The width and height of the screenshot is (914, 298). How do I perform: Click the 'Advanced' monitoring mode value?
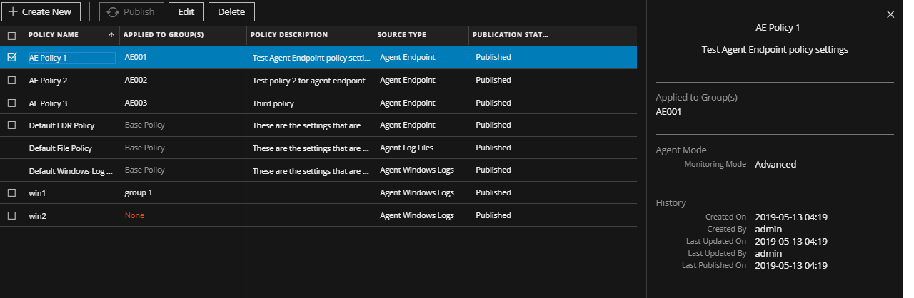[775, 164]
